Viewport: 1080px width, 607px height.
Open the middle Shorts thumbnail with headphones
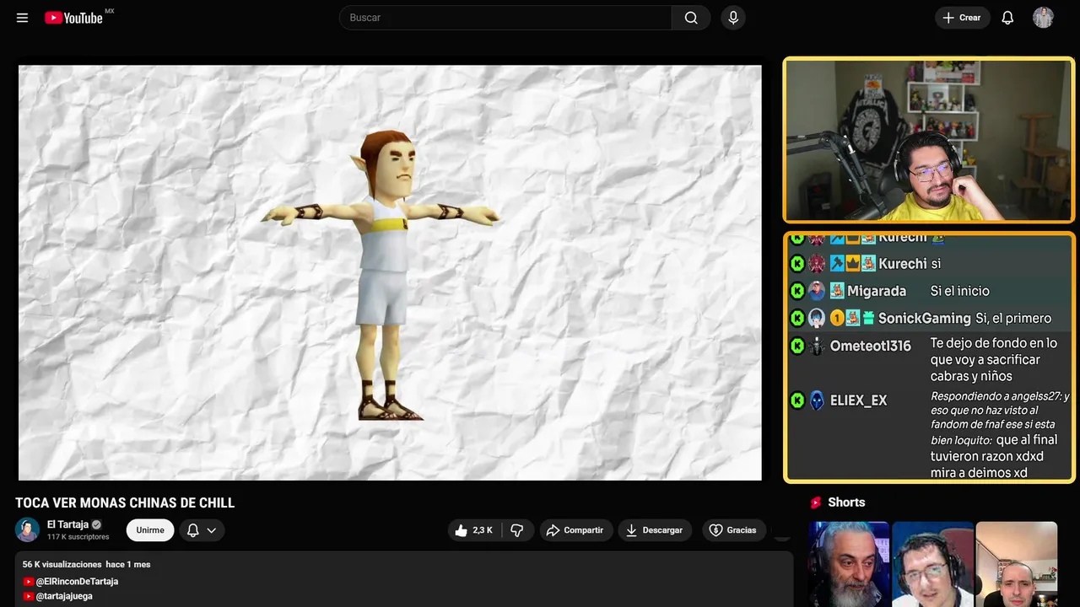click(x=932, y=564)
